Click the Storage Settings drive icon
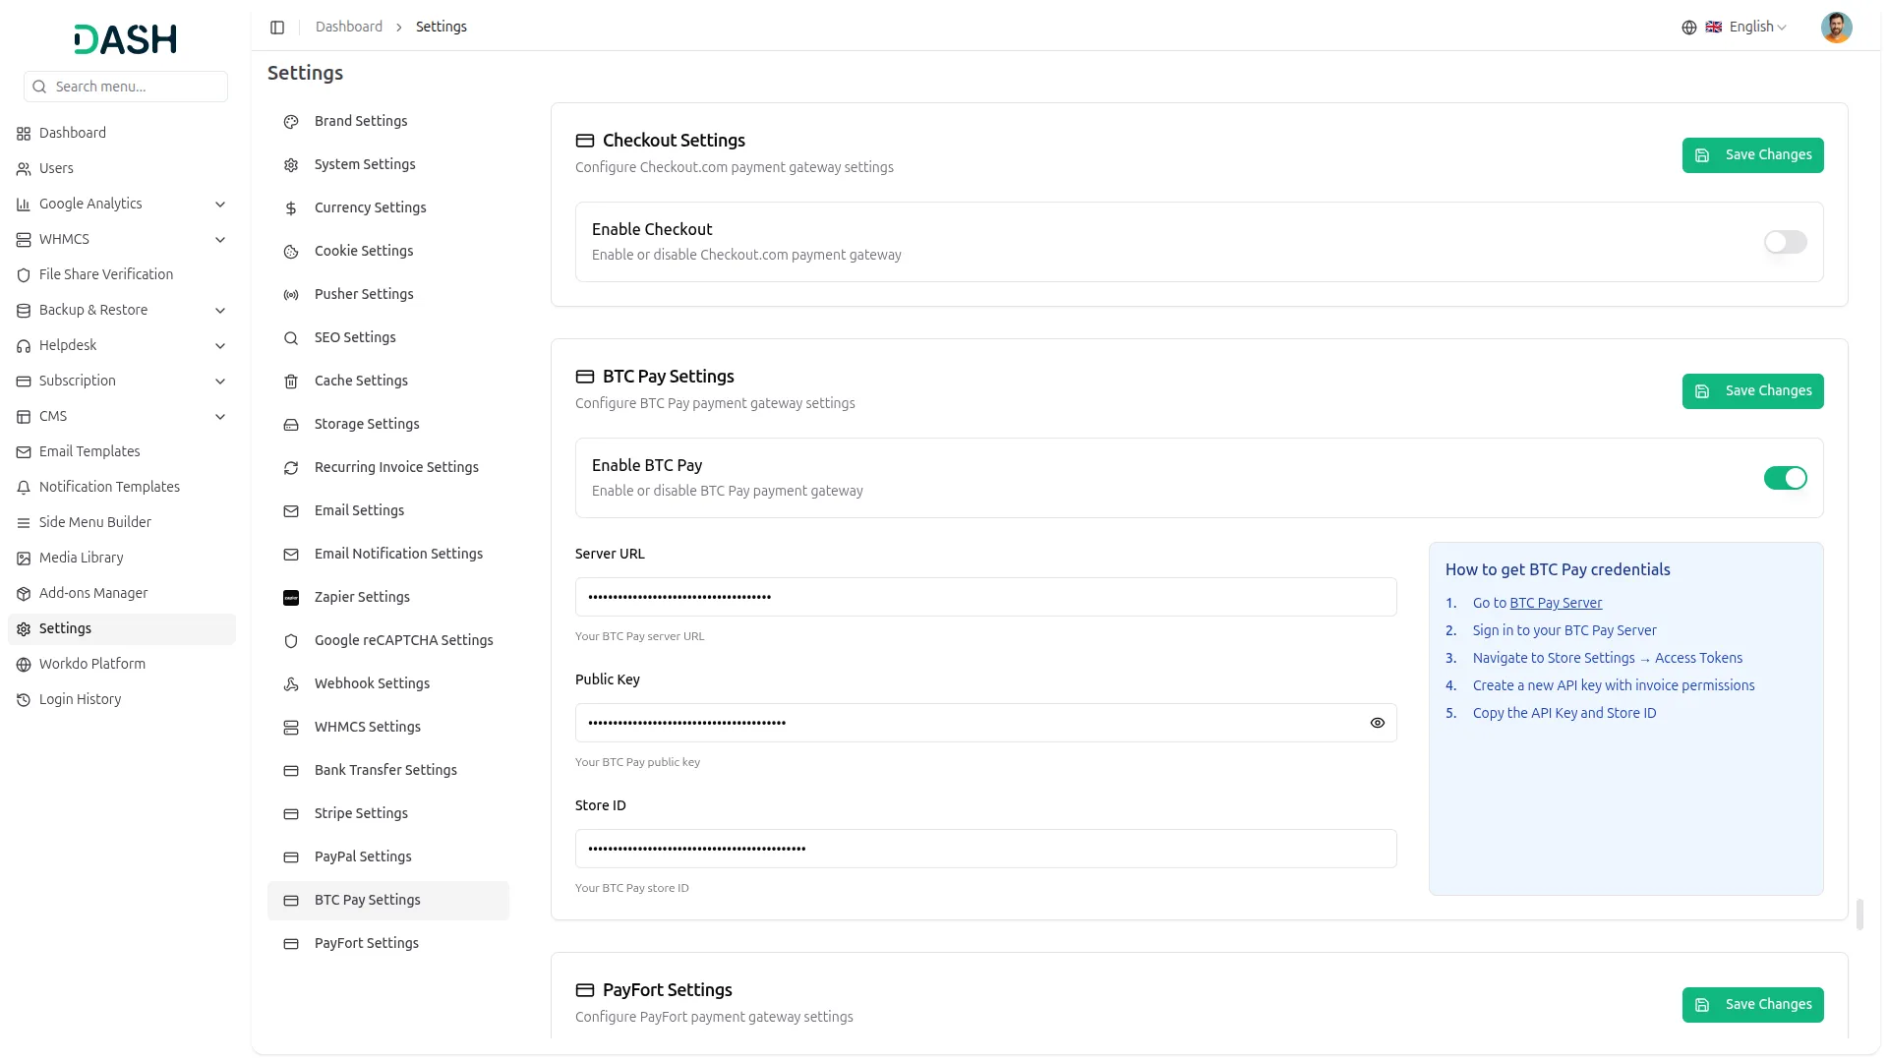 (x=291, y=425)
